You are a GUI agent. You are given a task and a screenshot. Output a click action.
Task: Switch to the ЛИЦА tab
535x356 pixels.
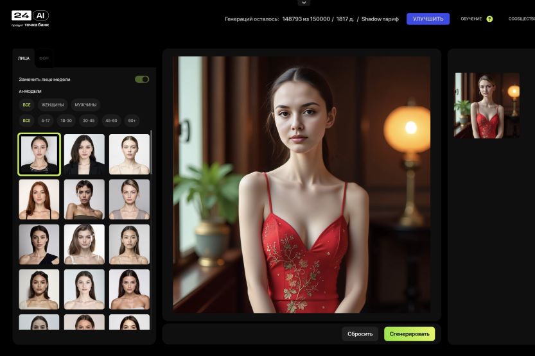pos(24,58)
